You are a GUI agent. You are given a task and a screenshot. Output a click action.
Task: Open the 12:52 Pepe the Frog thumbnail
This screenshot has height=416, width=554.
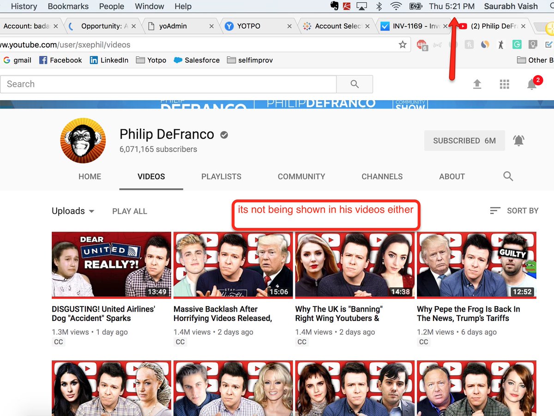pyautogui.click(x=476, y=265)
